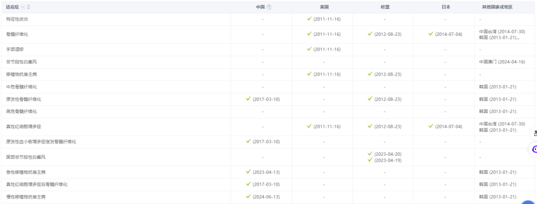The width and height of the screenshot is (537, 204).
Task: Click the purple assistant floating icon
Action: 534,149
